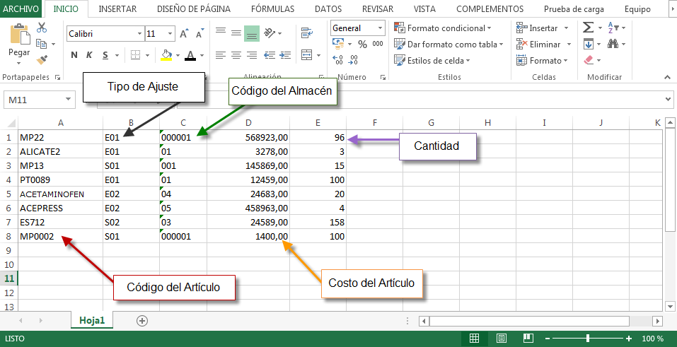
Task: Switch to the Hoja1 sheet tab
Action: pos(92,320)
